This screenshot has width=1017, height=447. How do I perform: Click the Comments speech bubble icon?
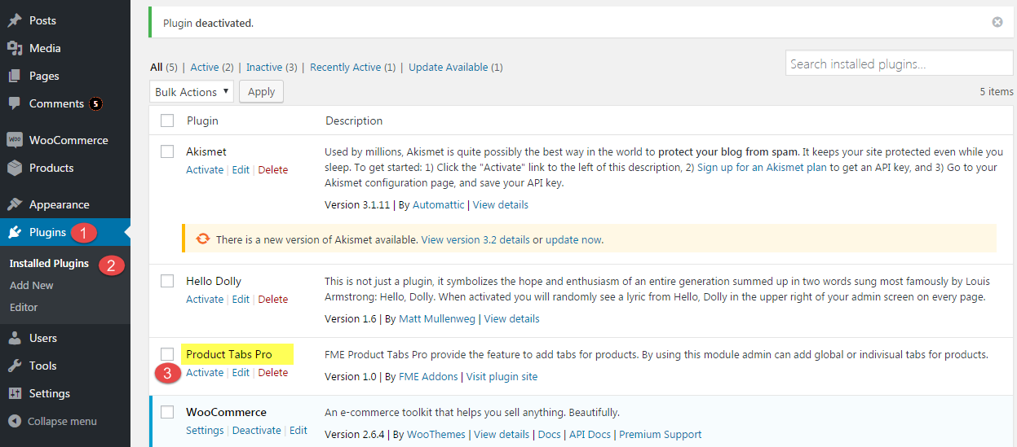coord(15,103)
